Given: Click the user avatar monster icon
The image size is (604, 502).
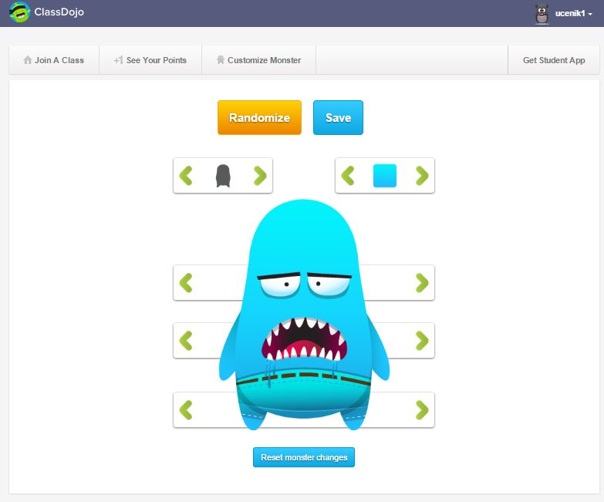Looking at the screenshot, I should (x=542, y=14).
